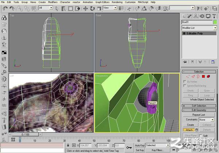Activate the Select and Move tool
219x153 pixels.
coord(85,9)
